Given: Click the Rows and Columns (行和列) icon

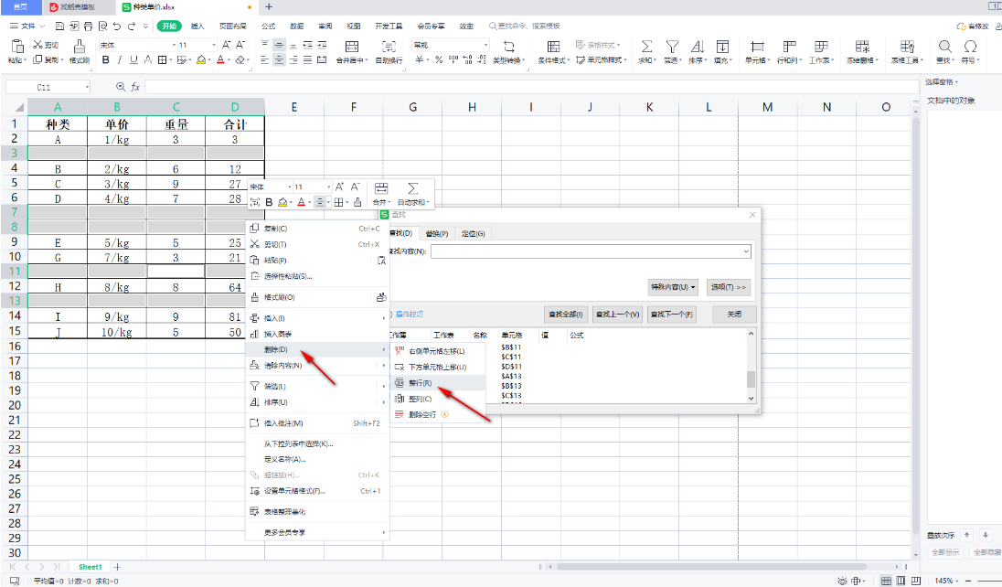Looking at the screenshot, I should tap(789, 47).
